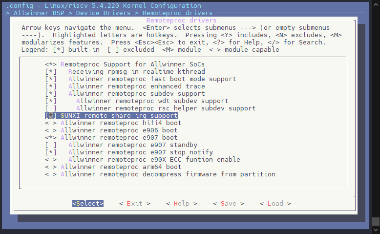380x234 pixels.
Task: Enable remoteproc e907 standby checkbox
Action: [51, 145]
